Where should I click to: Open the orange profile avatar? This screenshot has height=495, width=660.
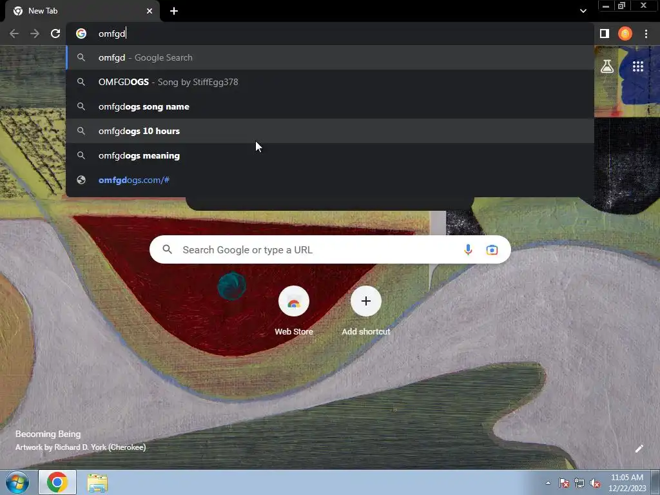point(625,34)
